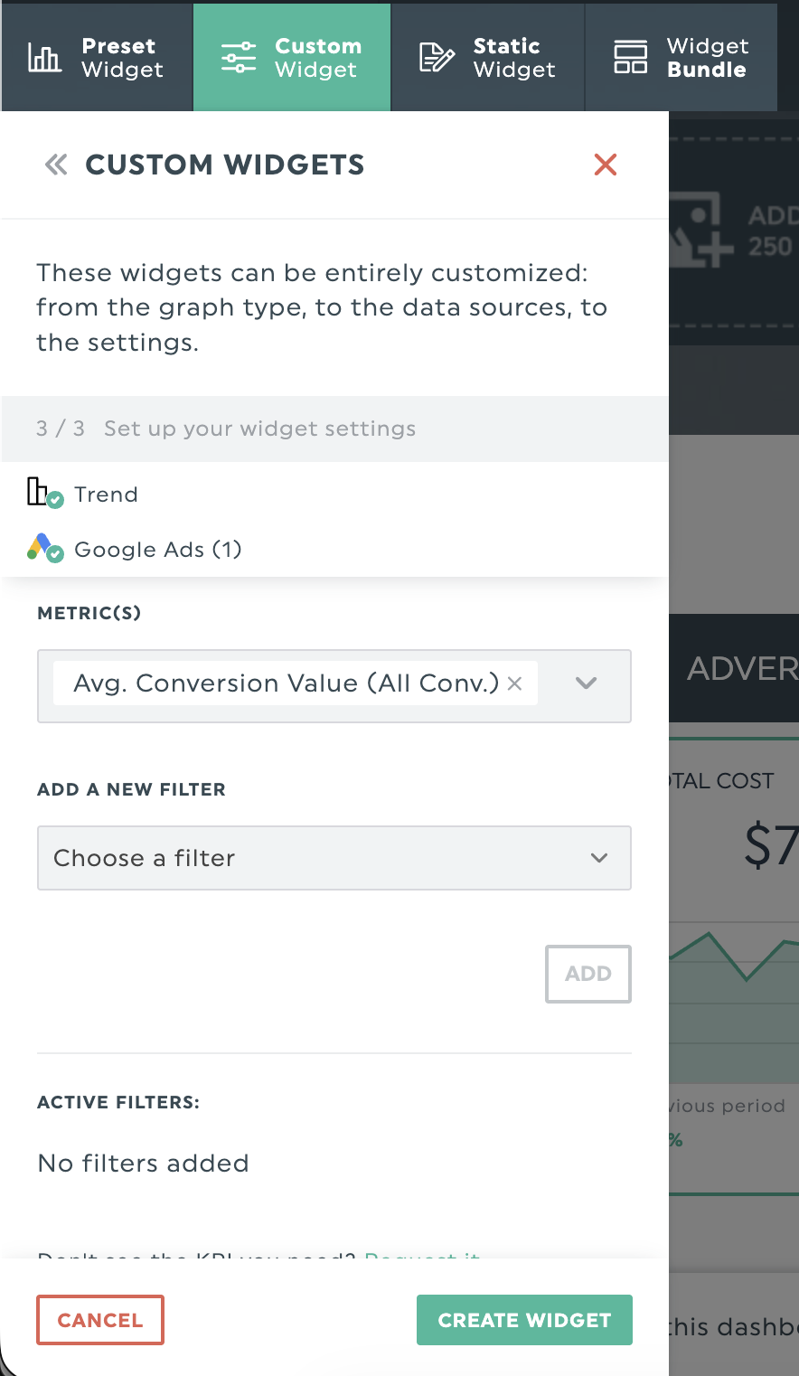The image size is (799, 1376).
Task: Click the CREATE WIDGET button
Action: 524,1320
